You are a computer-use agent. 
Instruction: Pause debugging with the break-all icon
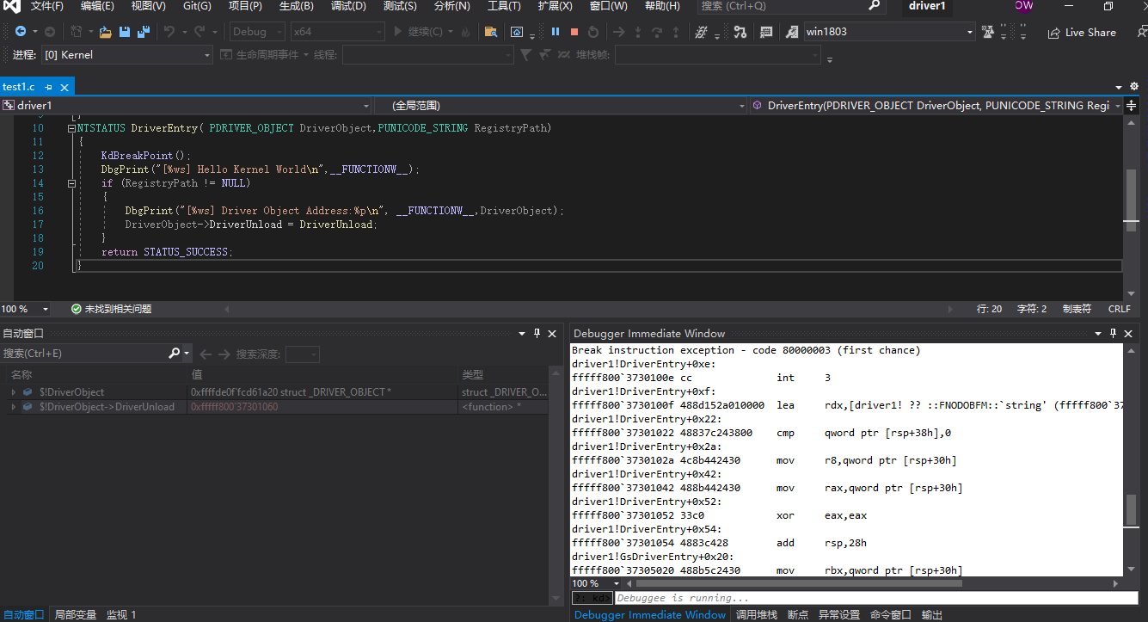tap(556, 32)
